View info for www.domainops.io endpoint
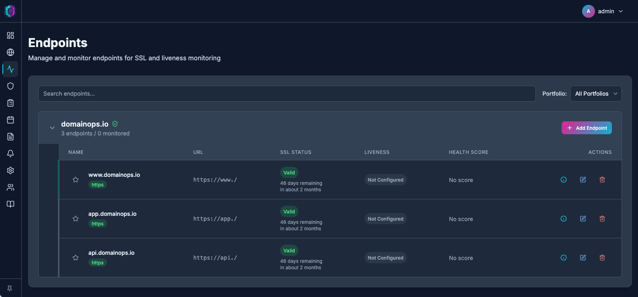 click(x=564, y=180)
